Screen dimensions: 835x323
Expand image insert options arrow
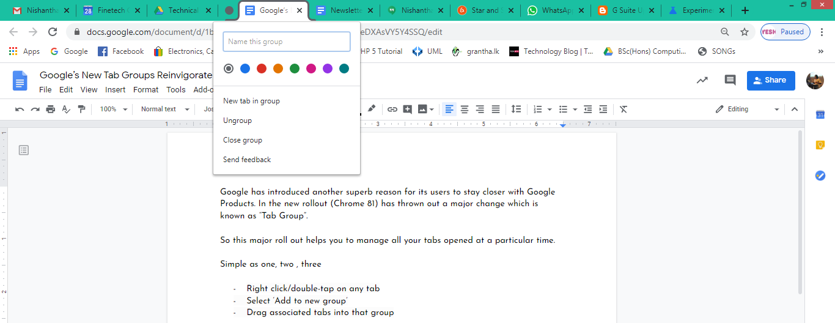coord(432,110)
